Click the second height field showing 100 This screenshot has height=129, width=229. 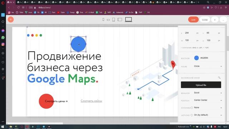(x=211, y=40)
